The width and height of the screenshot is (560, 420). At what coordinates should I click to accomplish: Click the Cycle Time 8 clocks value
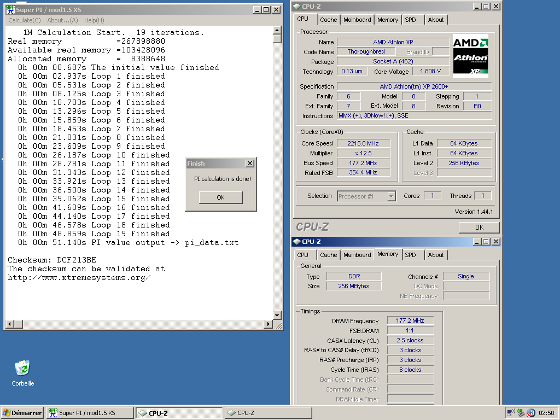tap(410, 370)
